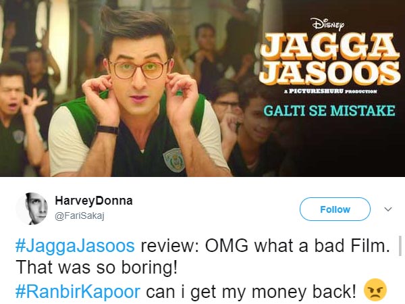Viewport: 405px width, 304px height.
Task: Select the Galti Se Mistake caption
Action: (x=329, y=111)
